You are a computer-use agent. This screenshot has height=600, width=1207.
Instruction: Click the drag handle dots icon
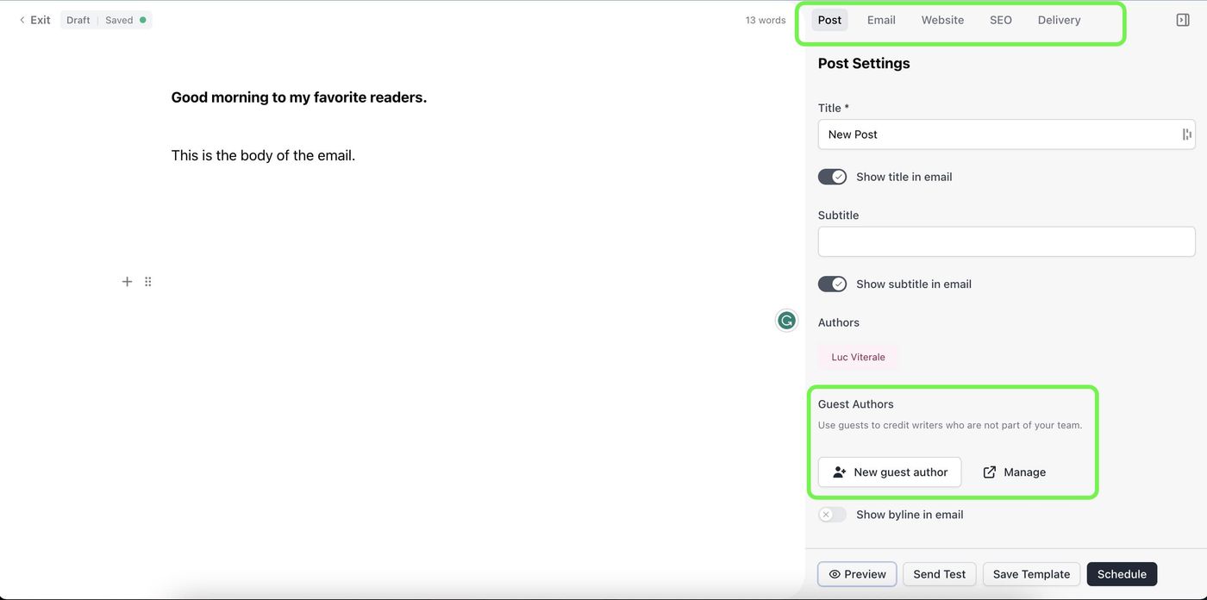[x=148, y=282]
